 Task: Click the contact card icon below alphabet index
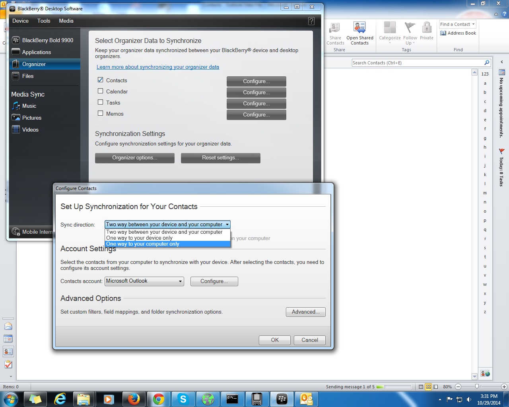coord(485,374)
